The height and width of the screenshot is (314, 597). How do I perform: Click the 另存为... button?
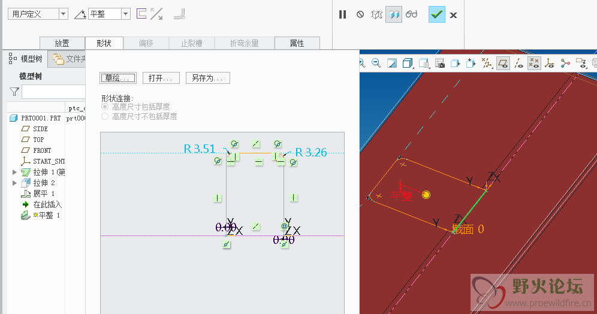(x=208, y=78)
